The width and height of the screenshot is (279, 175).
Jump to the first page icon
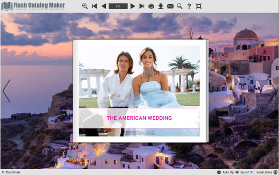click(x=94, y=6)
